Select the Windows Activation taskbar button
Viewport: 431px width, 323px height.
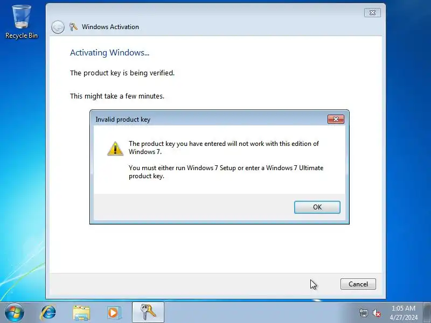coord(148,312)
